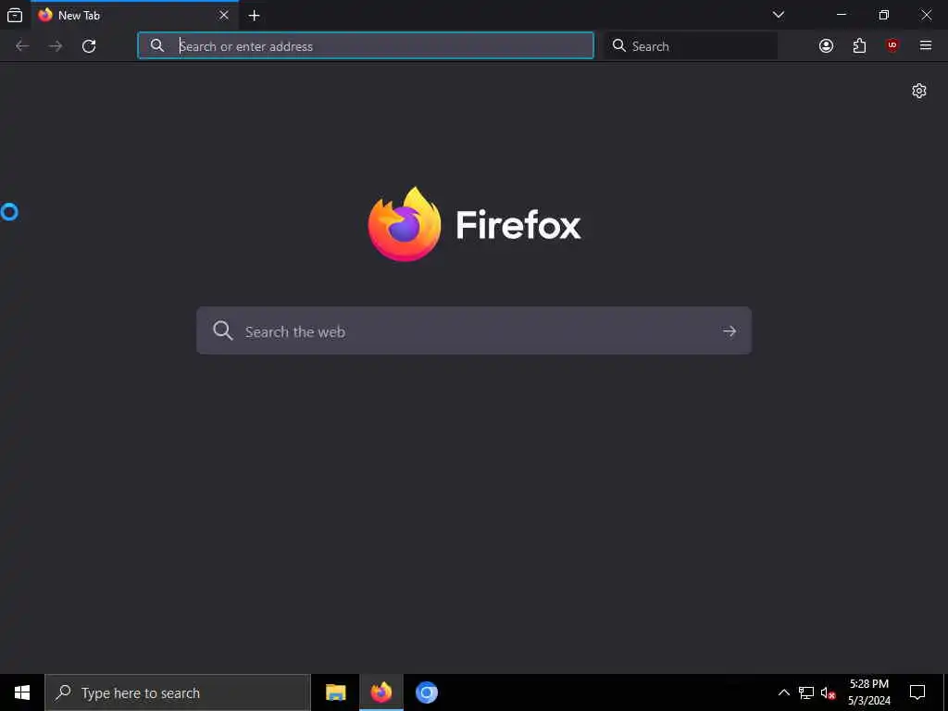
Task: Close the Firefox window
Action: pyautogui.click(x=926, y=15)
